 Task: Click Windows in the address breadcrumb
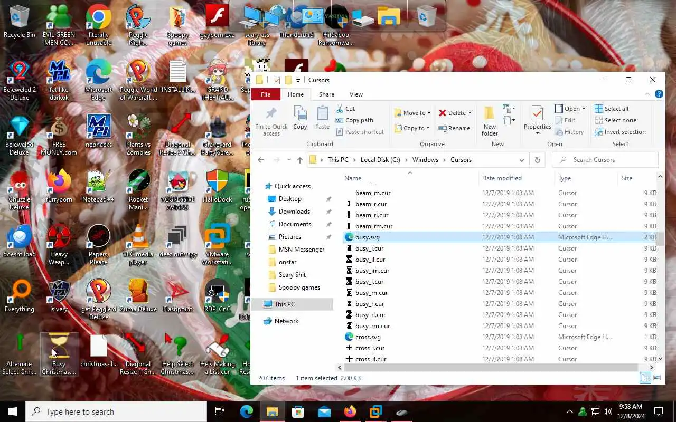[x=425, y=160]
